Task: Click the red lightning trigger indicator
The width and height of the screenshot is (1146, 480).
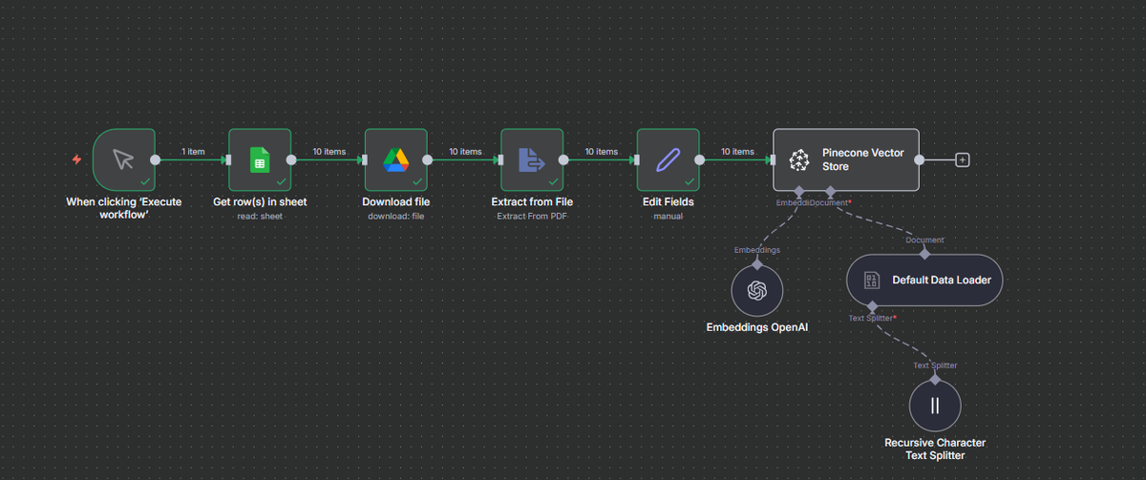Action: tap(76, 159)
